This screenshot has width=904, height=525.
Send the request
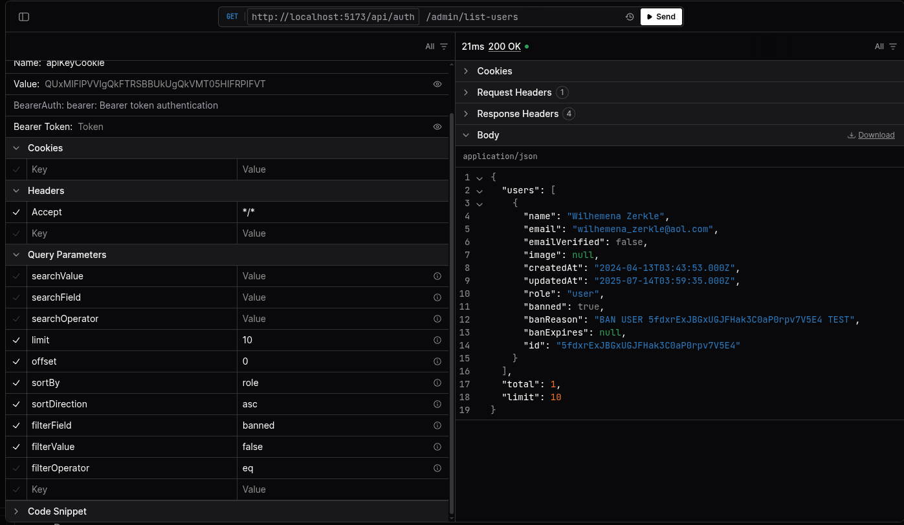(x=661, y=17)
